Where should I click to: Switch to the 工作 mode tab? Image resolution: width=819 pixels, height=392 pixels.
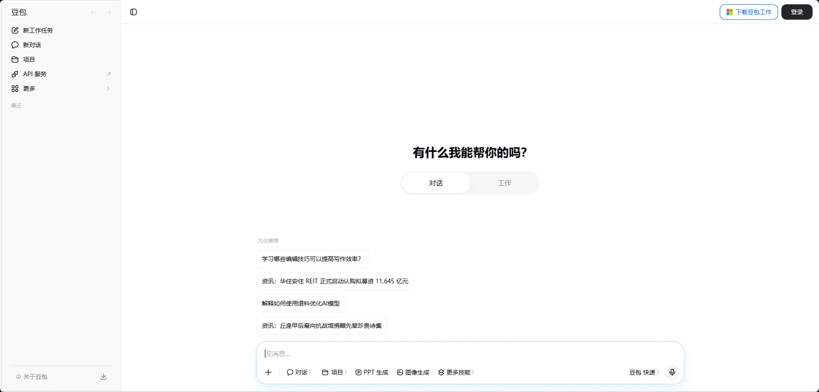click(504, 183)
